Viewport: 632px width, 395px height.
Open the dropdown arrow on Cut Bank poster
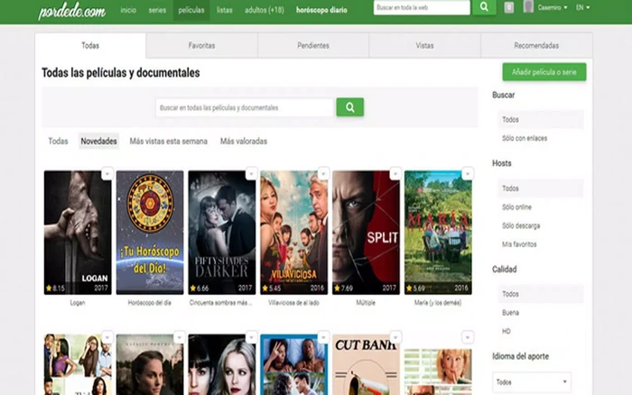tap(395, 337)
